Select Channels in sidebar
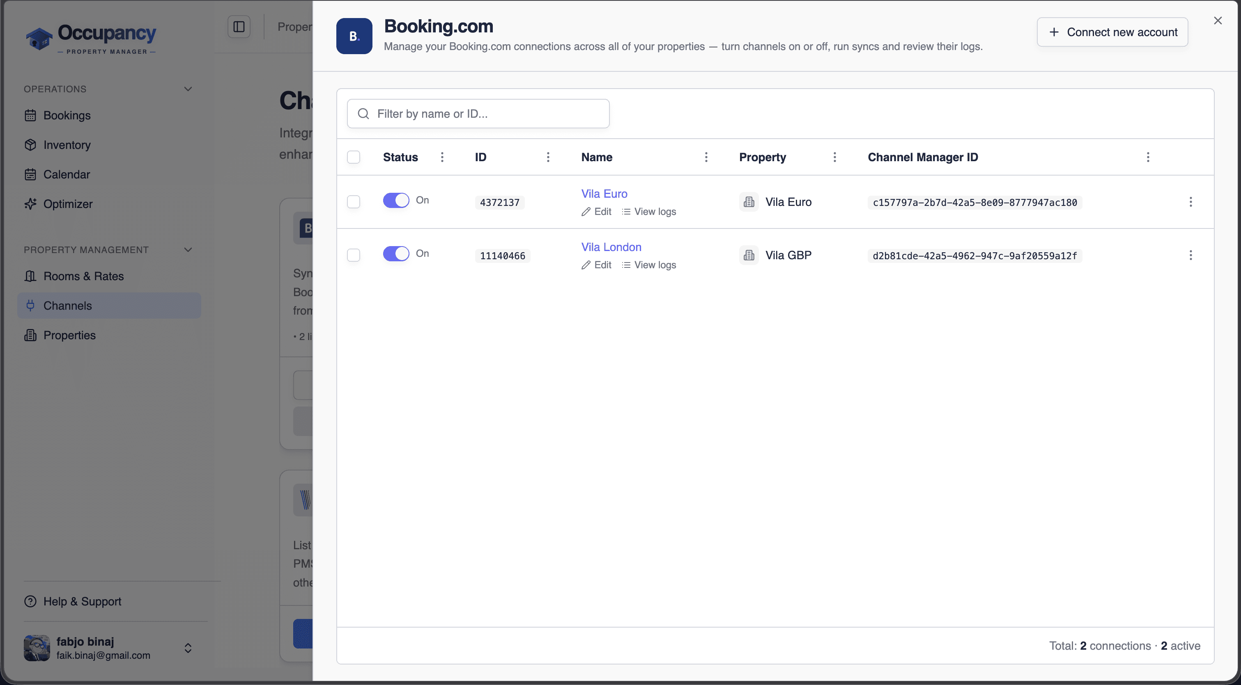The height and width of the screenshot is (685, 1241). pos(109,306)
